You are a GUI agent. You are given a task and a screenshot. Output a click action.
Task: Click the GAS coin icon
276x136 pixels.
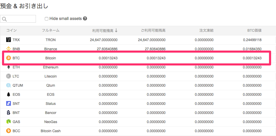pos(9,122)
